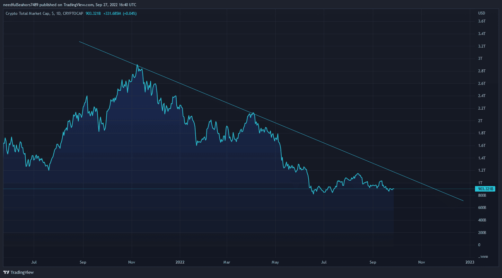Click the highest peak of the price line
Viewport: 502px width, 278px height.
[x=137, y=65]
